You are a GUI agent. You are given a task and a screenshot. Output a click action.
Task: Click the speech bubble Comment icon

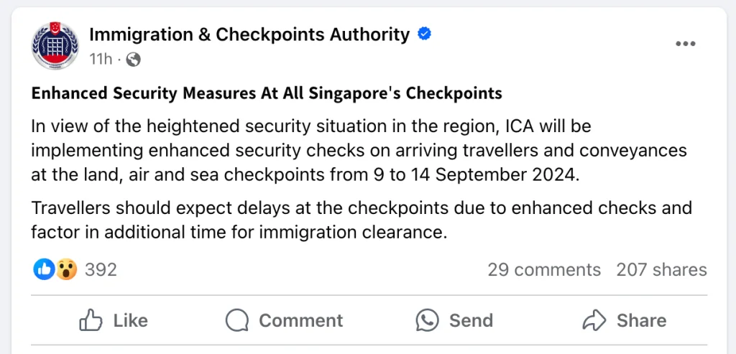pyautogui.click(x=237, y=321)
